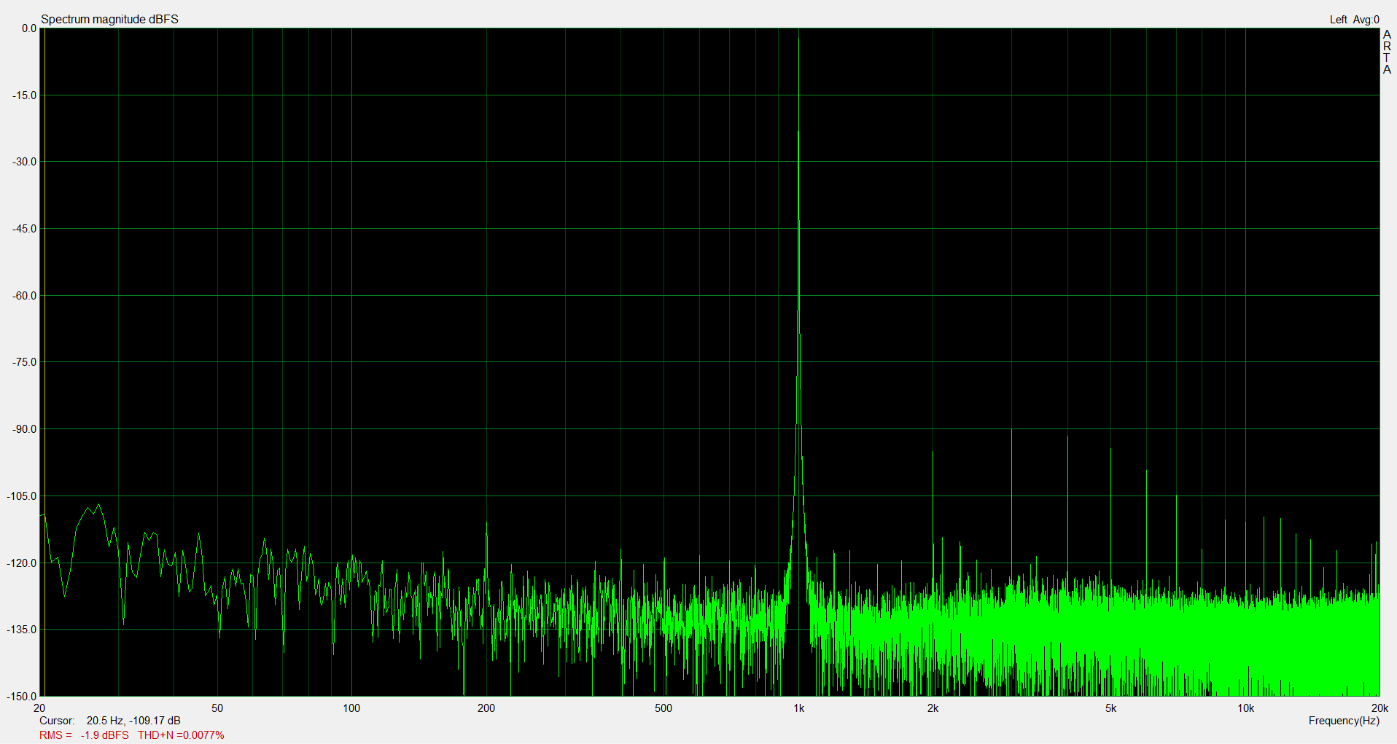
Task: Click the '-90.0' dBFS axis value
Action: pos(25,429)
